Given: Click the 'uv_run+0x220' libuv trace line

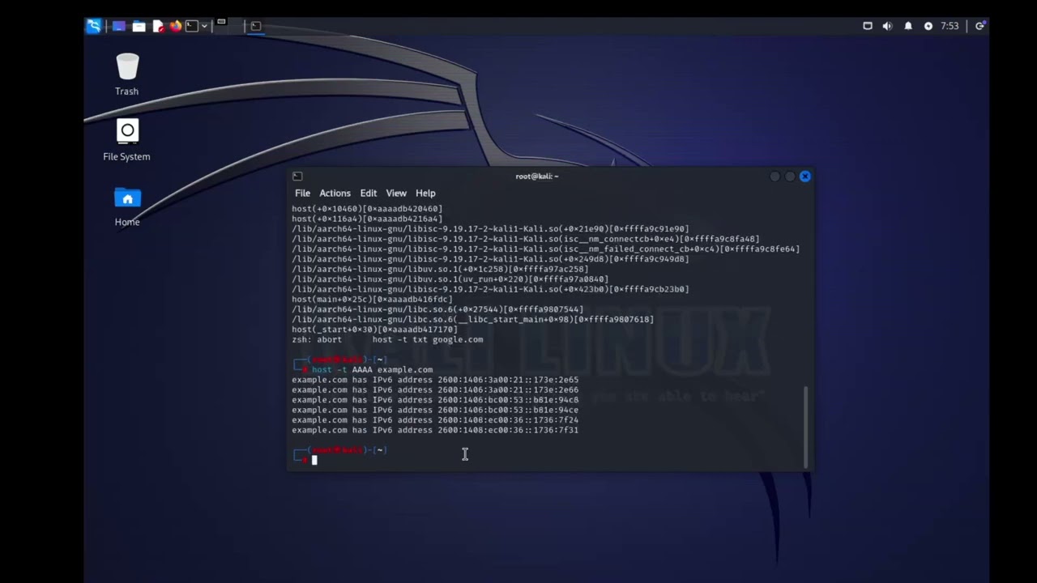Looking at the screenshot, I should tap(450, 279).
